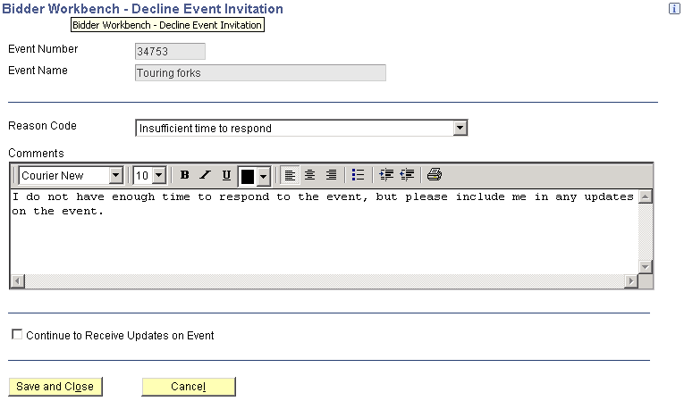Decrease indent of comment text
This screenshot has height=401, width=684.
[x=407, y=175]
